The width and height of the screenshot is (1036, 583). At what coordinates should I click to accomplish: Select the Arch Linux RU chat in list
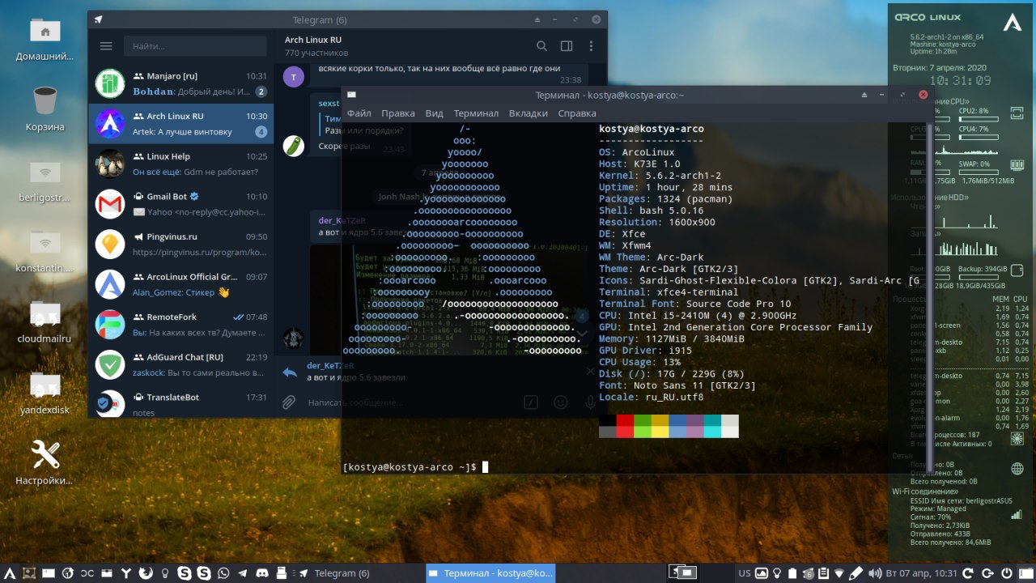pos(181,124)
